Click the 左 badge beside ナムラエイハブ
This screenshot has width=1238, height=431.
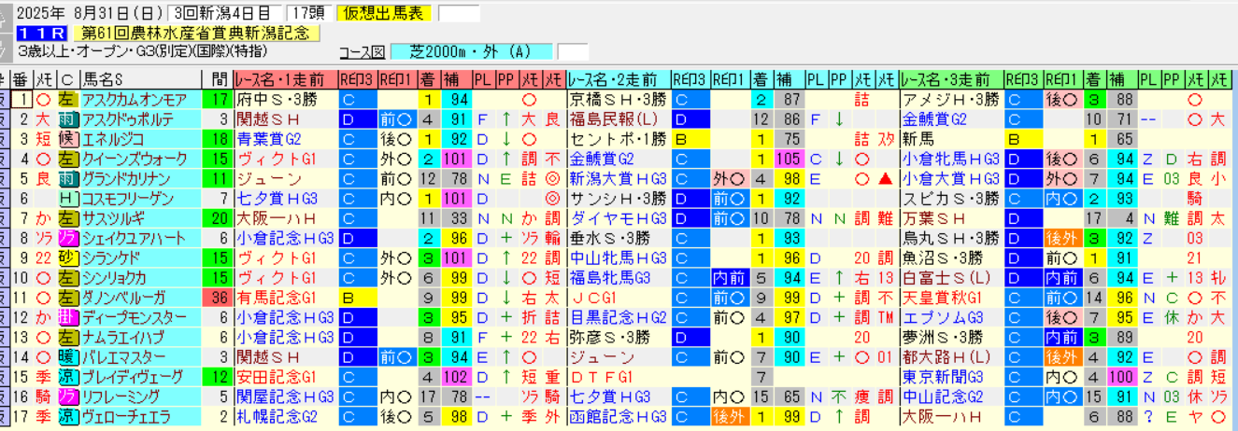[68, 337]
